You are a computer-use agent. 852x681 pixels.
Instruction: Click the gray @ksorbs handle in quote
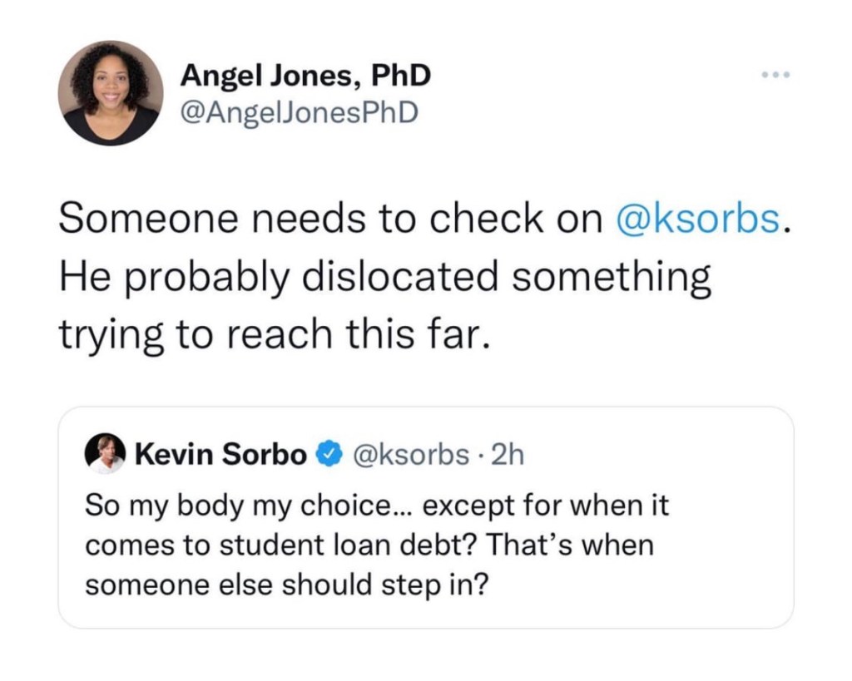[411, 455]
